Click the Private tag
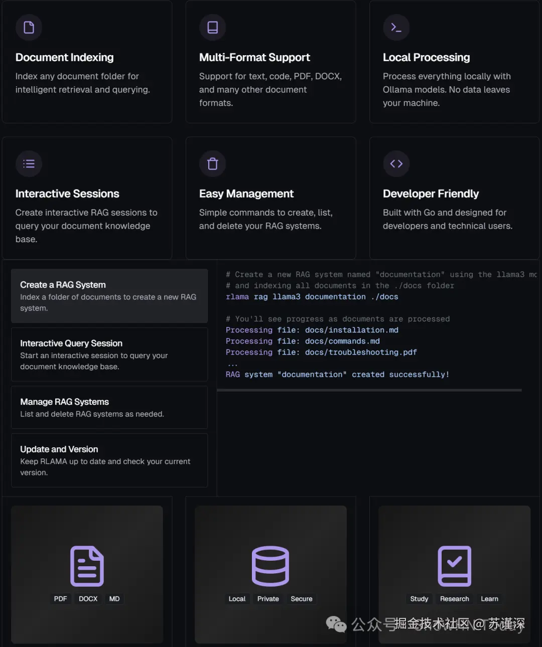Image resolution: width=542 pixels, height=647 pixels. click(x=268, y=599)
